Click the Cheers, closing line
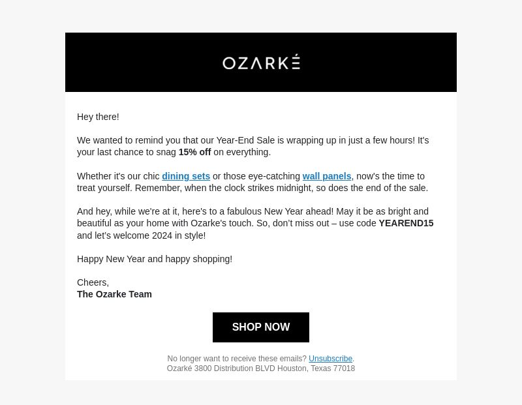Image resolution: width=522 pixels, height=405 pixels. tap(93, 282)
